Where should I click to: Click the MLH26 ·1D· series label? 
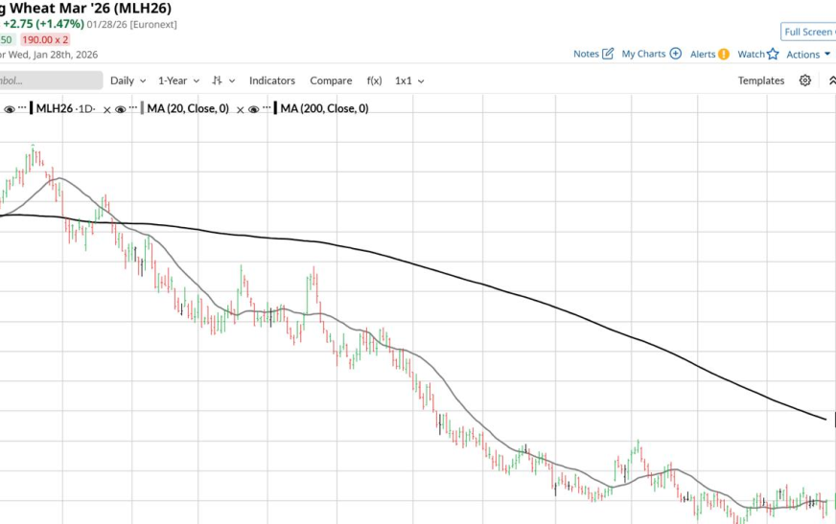click(x=65, y=108)
